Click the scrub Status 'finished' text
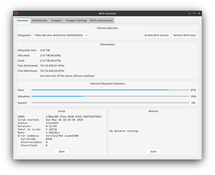Screen dimensions: 215x175 tap(52, 123)
